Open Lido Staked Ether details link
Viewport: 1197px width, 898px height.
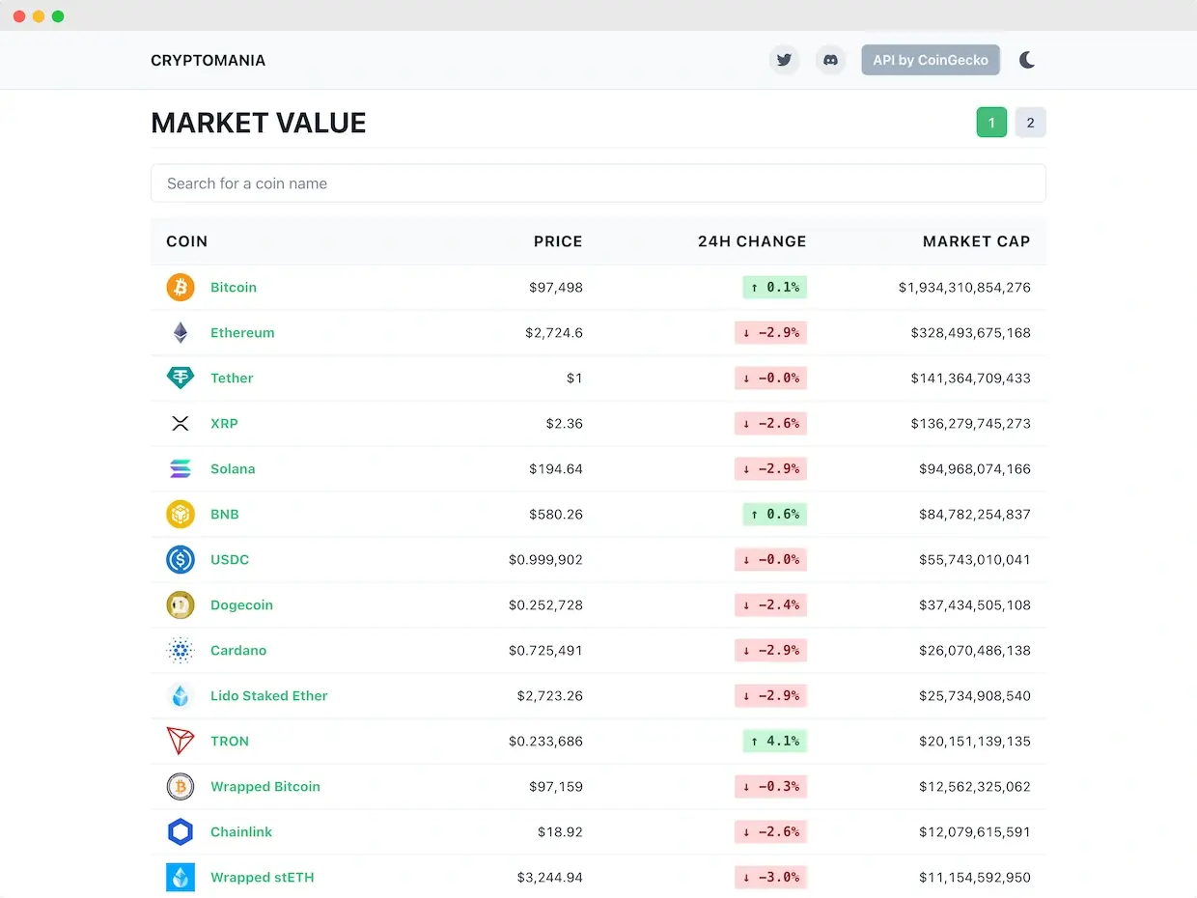point(269,696)
